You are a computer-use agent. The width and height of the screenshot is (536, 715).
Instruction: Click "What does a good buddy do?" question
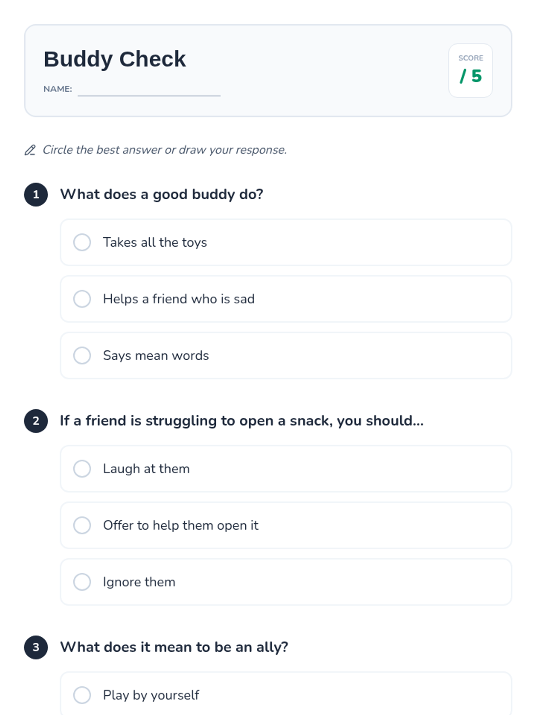(162, 195)
